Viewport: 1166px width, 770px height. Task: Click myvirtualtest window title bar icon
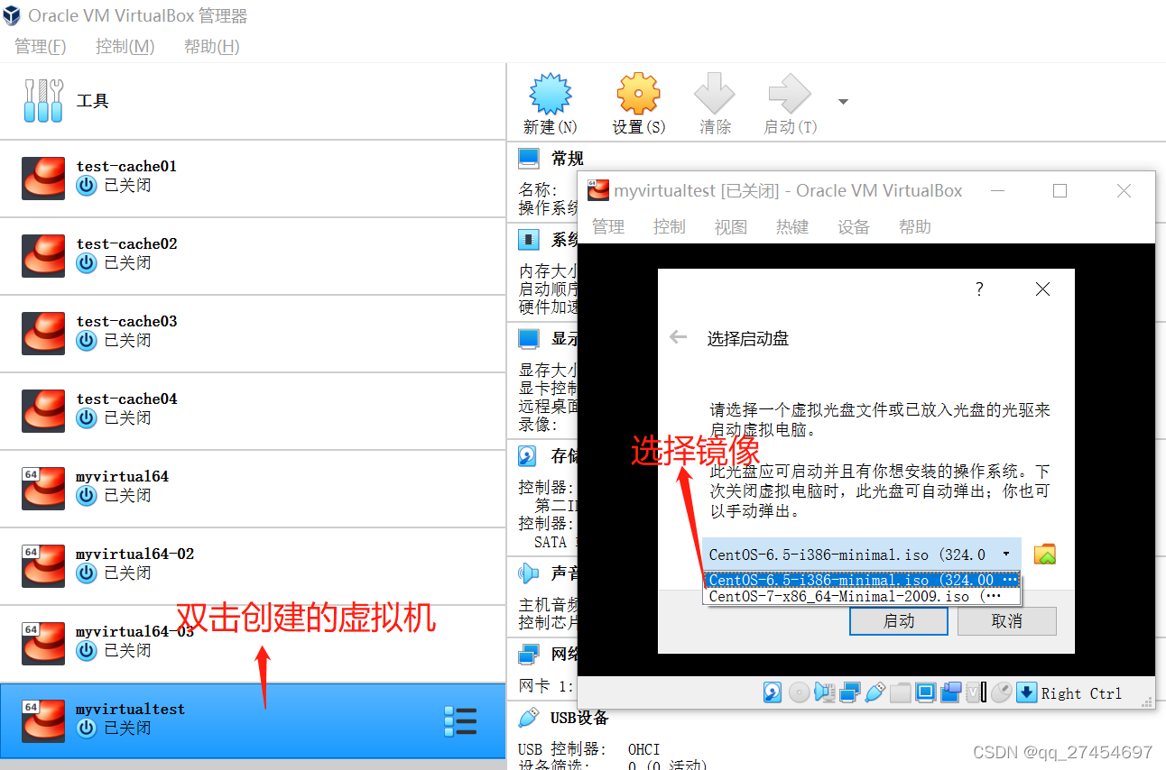point(597,190)
